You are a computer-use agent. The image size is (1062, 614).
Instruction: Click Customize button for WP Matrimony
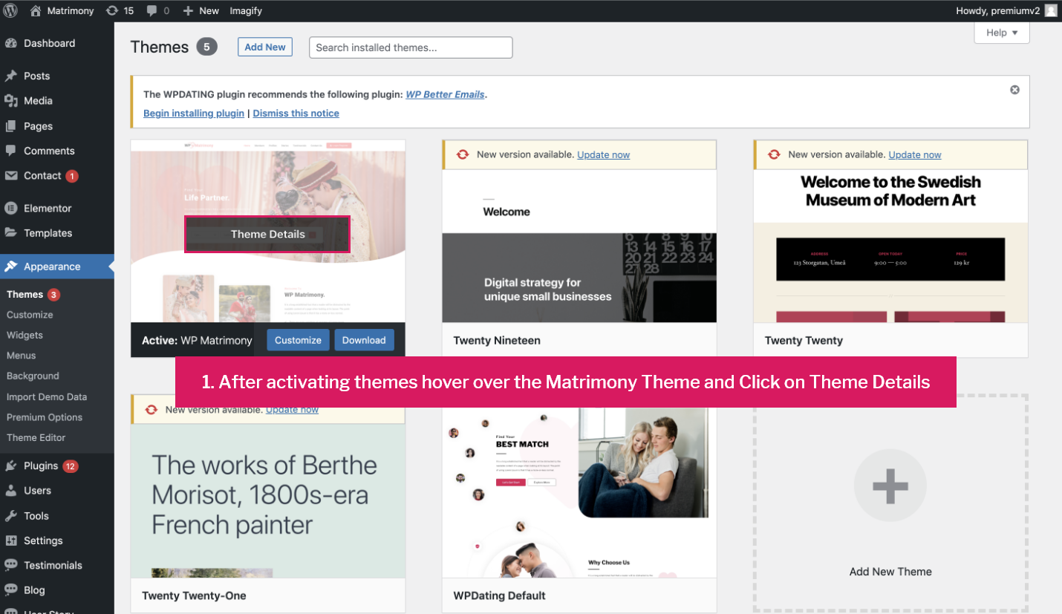298,340
